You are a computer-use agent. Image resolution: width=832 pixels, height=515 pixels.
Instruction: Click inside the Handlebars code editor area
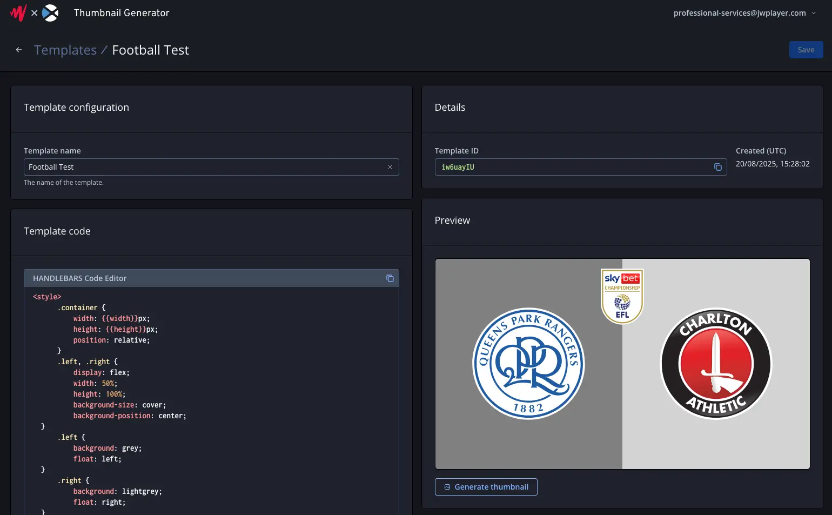[x=211, y=401]
